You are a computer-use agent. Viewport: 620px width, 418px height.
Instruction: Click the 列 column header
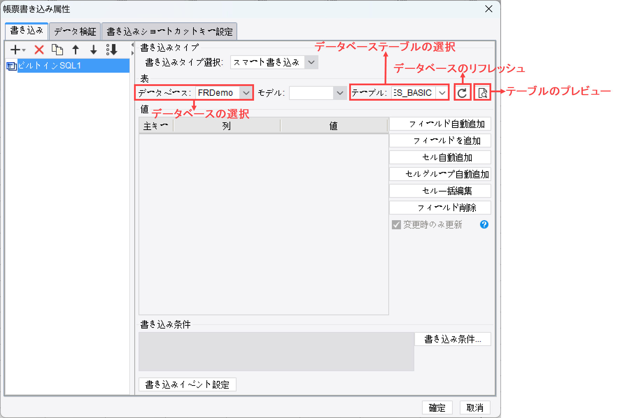[x=227, y=126]
